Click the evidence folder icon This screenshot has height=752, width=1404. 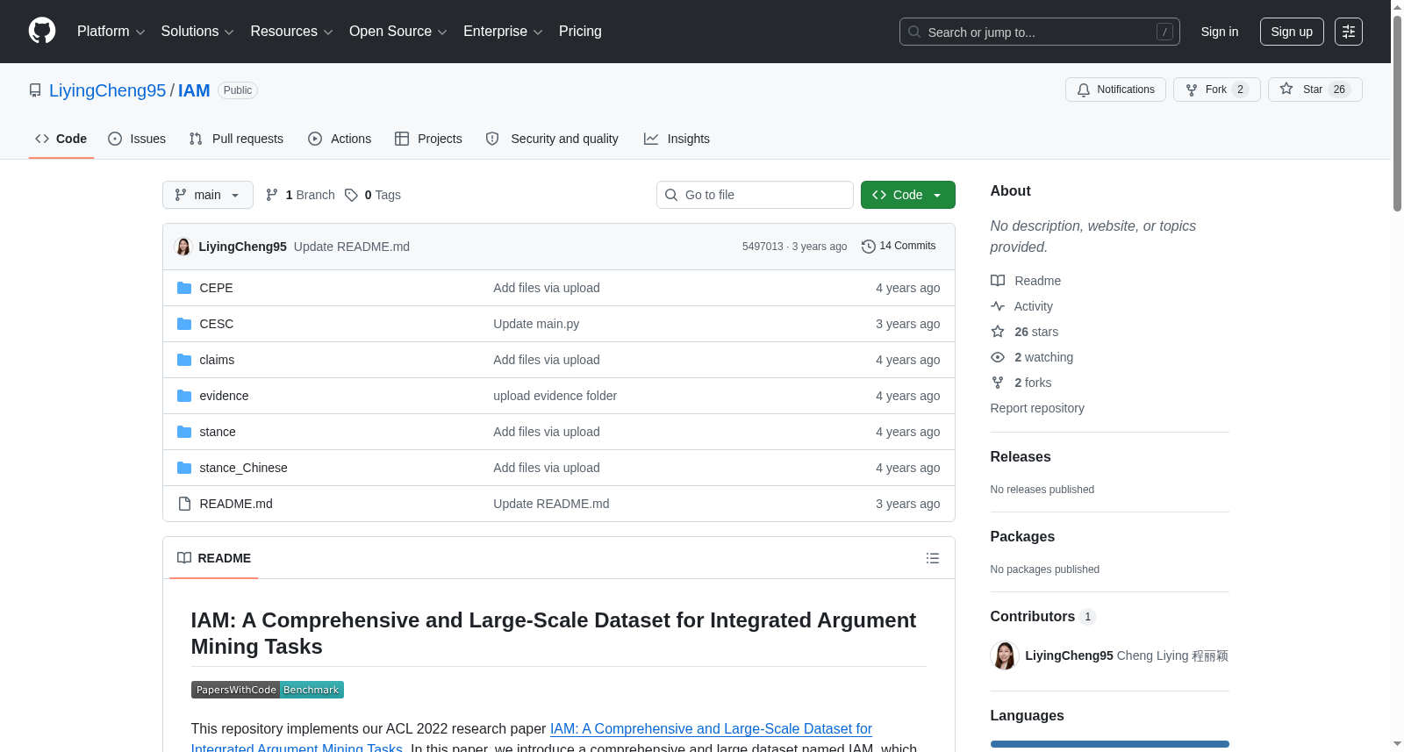click(x=184, y=396)
